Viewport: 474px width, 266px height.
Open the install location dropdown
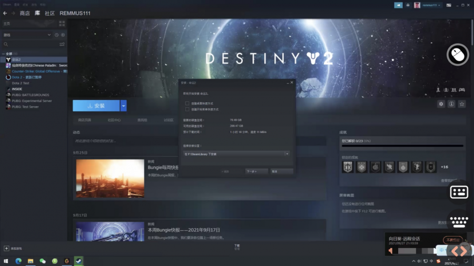point(287,154)
